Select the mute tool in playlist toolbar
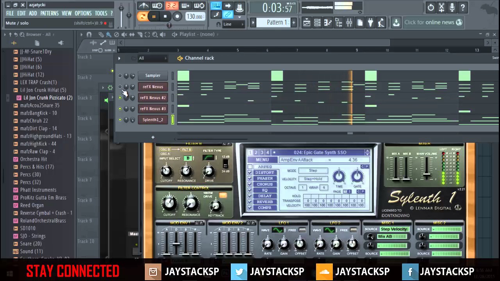Image resolution: width=500 pixels, height=281 pixels. click(124, 34)
